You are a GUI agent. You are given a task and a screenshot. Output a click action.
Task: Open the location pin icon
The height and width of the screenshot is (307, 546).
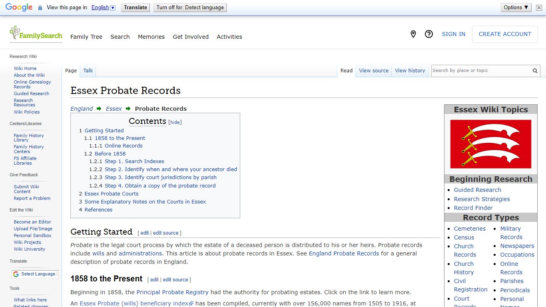pos(413,34)
